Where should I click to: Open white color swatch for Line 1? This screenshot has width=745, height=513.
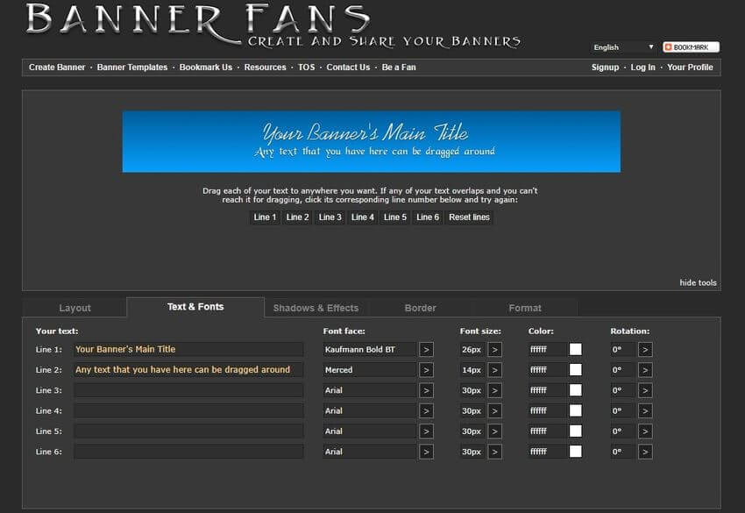pyautogui.click(x=576, y=349)
